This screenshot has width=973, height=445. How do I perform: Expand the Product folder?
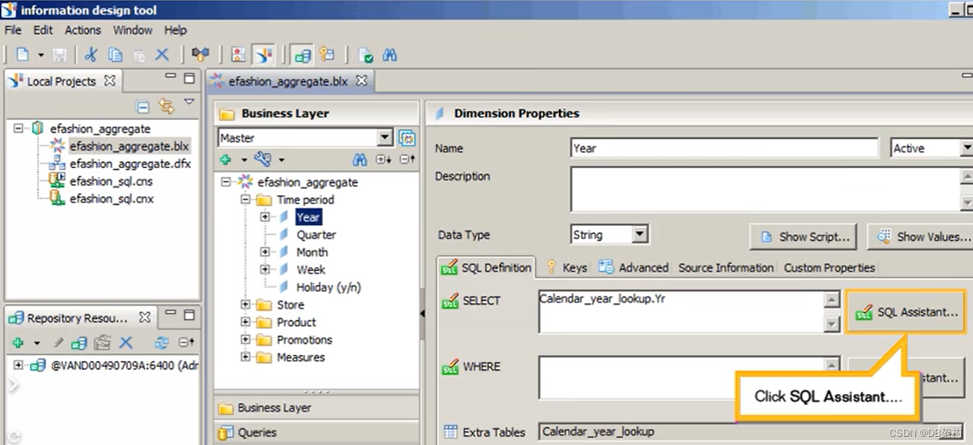246,322
